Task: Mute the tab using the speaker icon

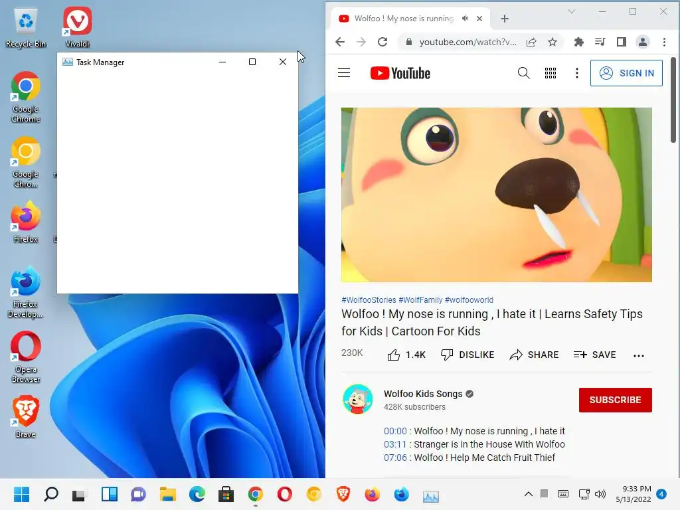Action: tap(466, 18)
